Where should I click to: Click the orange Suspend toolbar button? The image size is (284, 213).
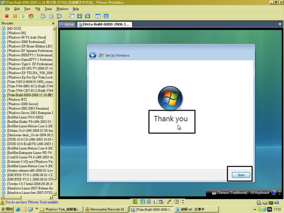click(x=15, y=16)
